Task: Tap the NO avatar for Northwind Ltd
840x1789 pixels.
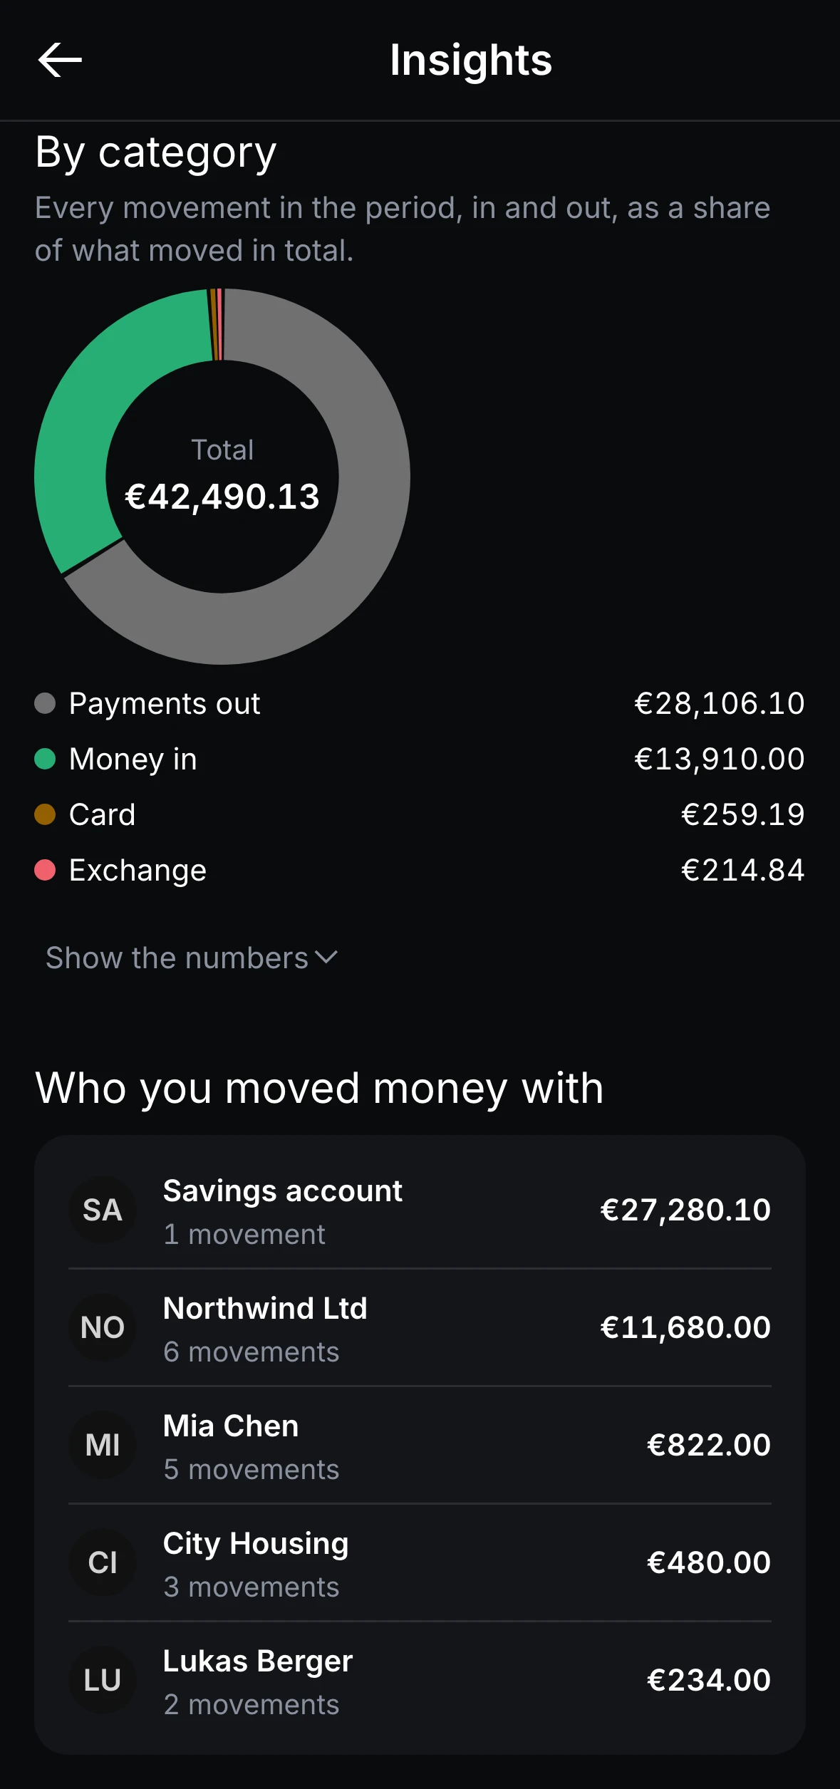Action: (103, 1327)
